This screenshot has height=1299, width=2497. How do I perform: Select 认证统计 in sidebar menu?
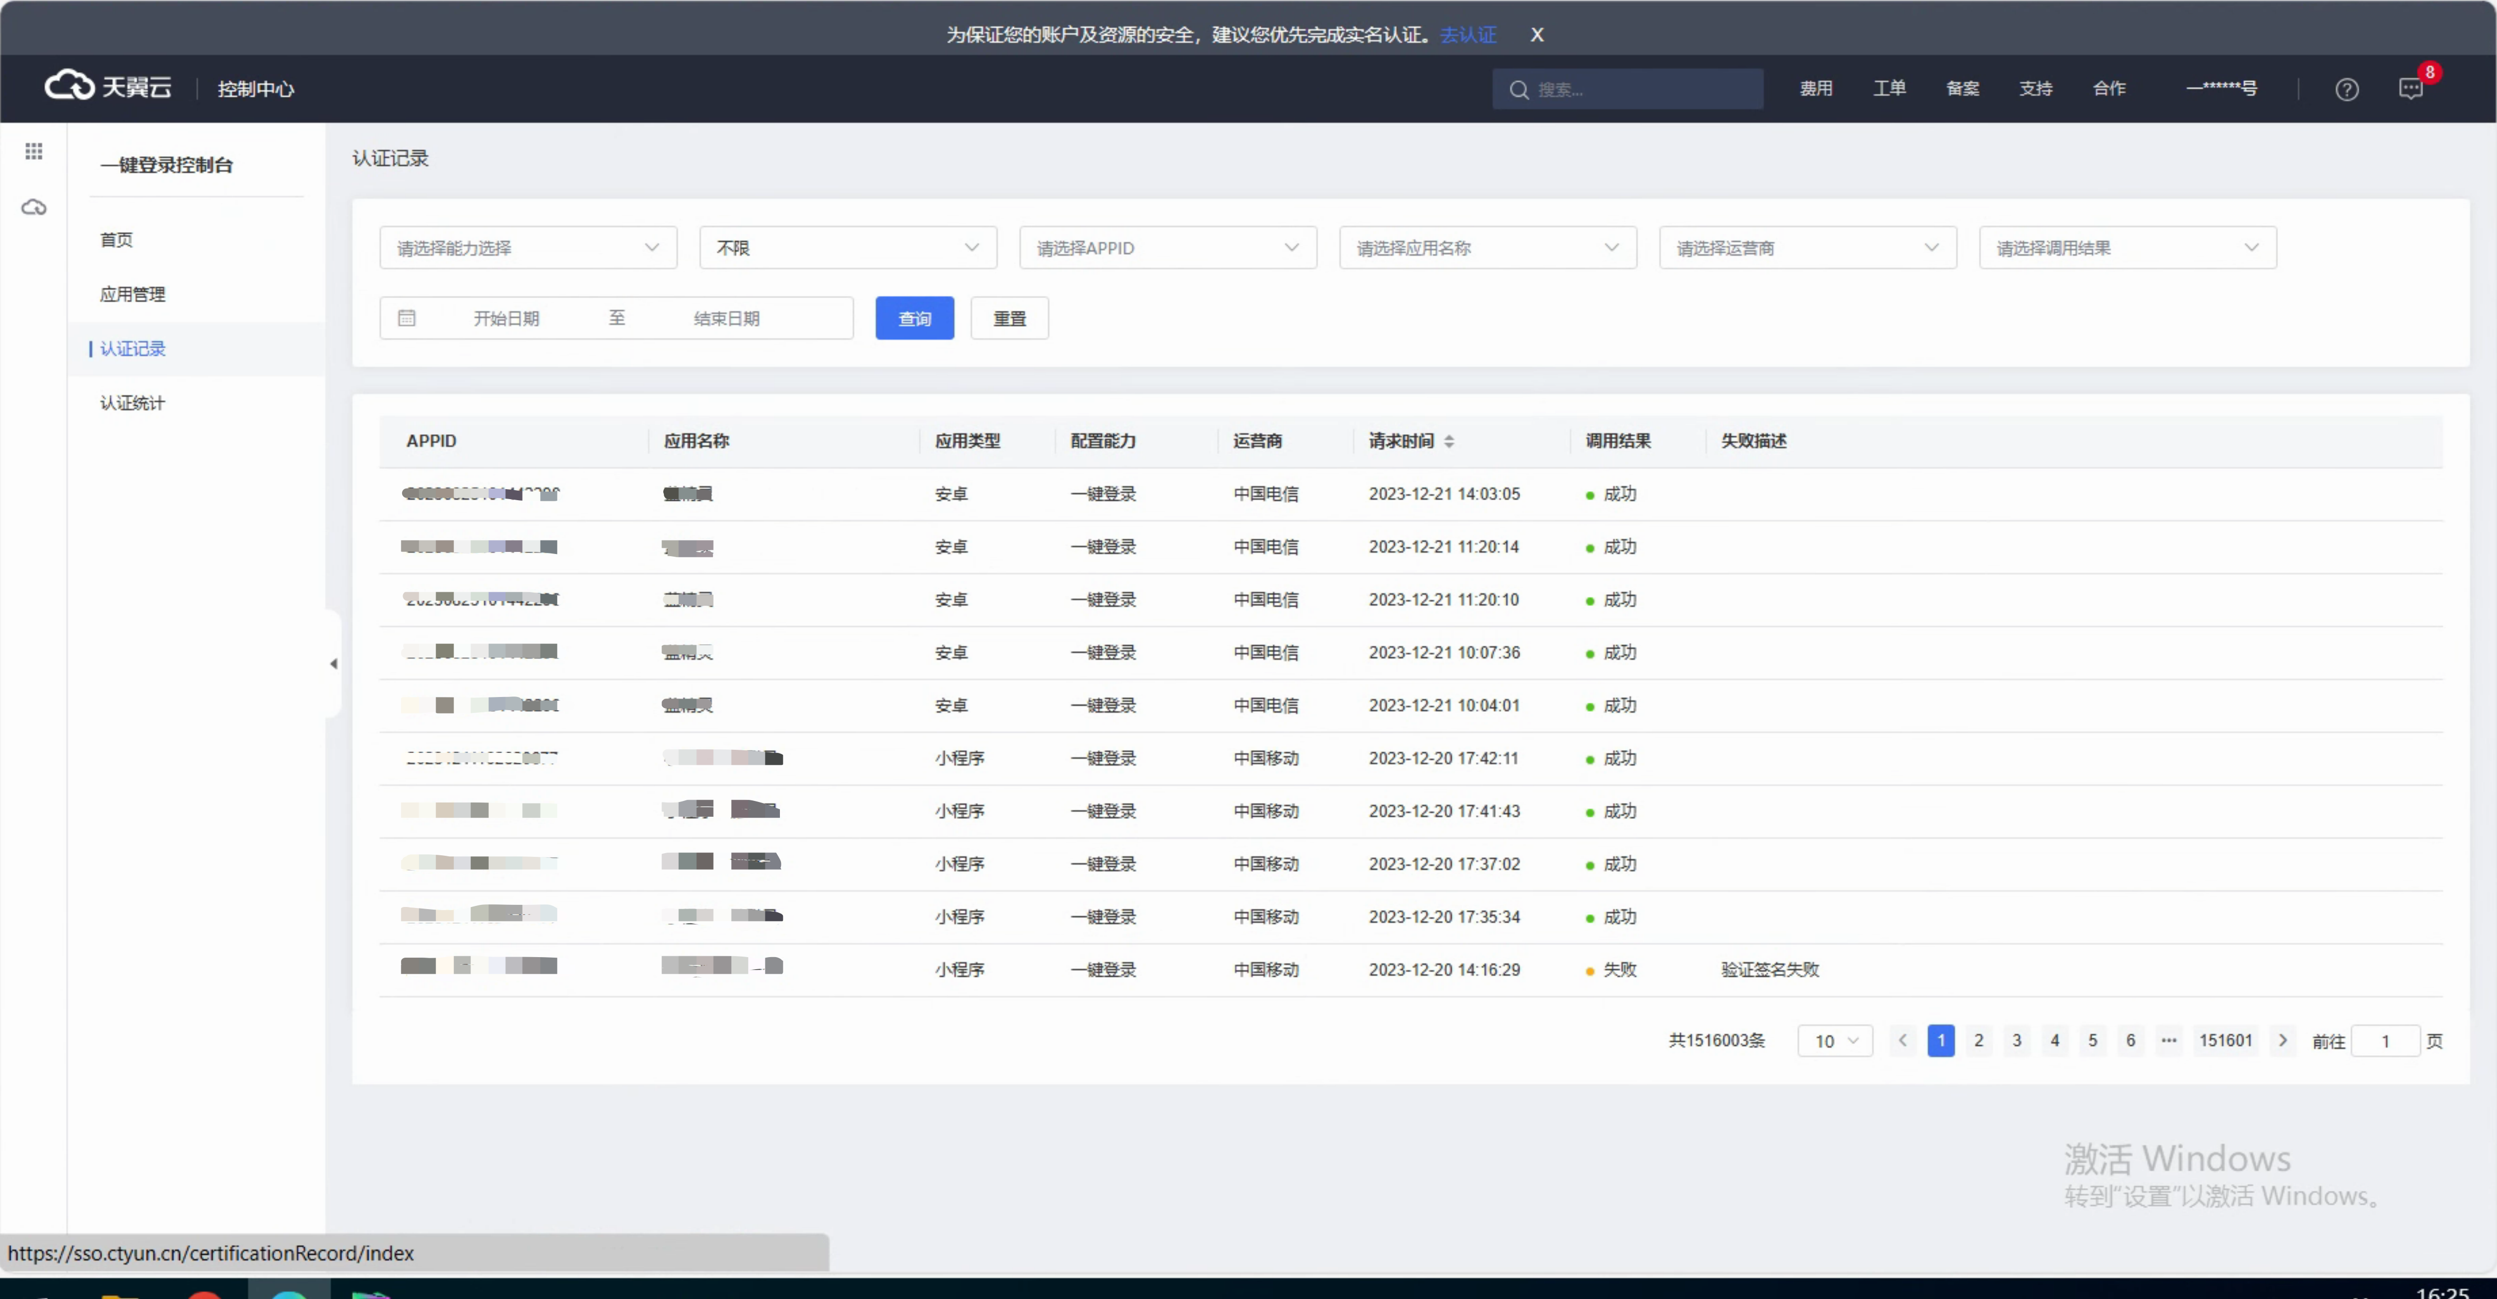tap(133, 402)
